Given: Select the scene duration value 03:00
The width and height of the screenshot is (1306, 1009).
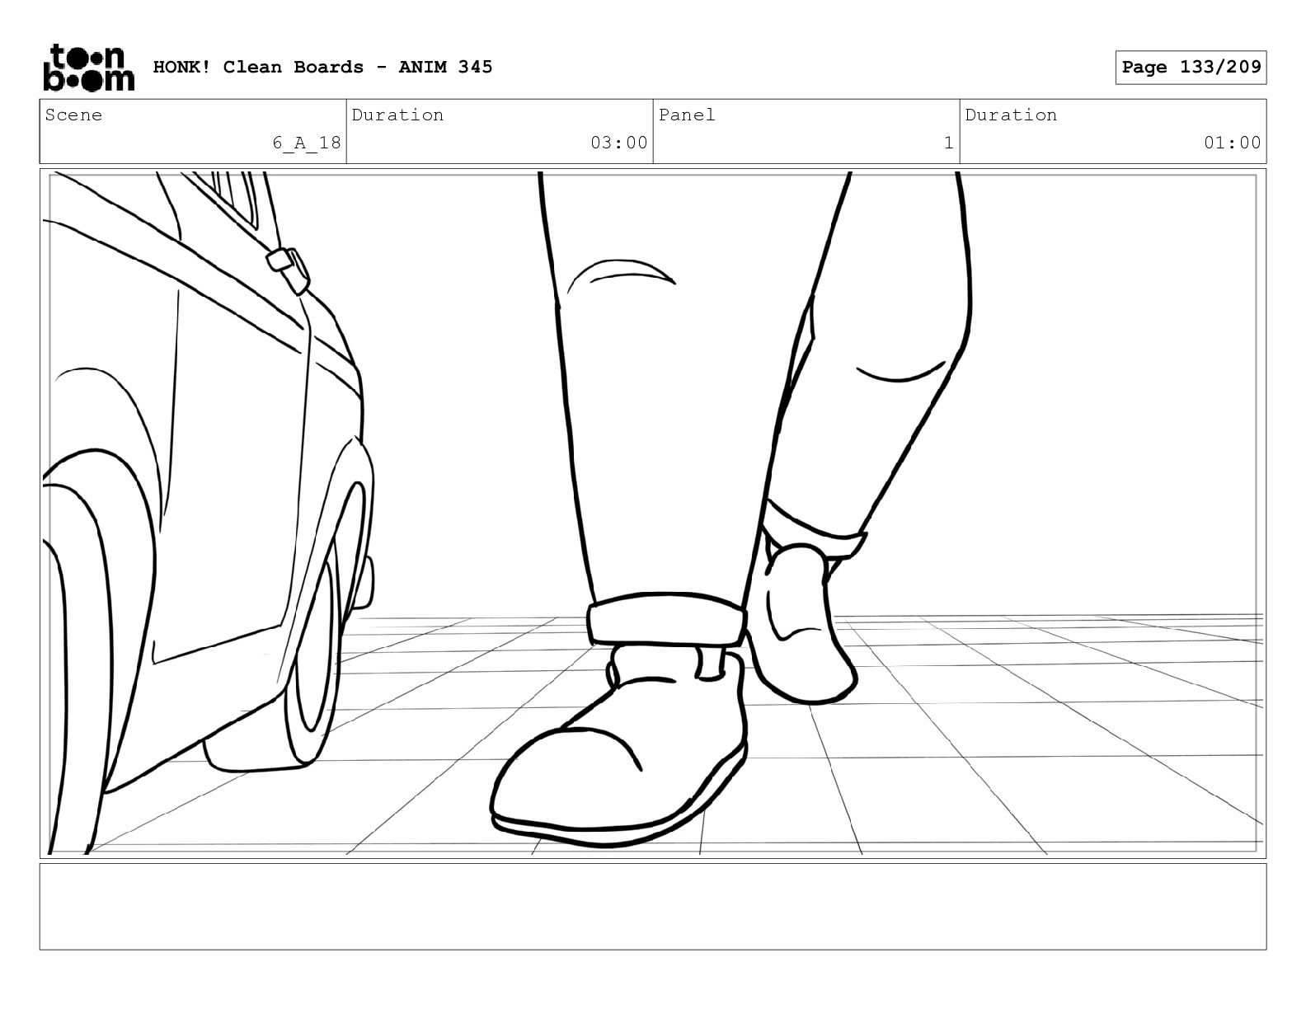Looking at the screenshot, I should point(618,143).
